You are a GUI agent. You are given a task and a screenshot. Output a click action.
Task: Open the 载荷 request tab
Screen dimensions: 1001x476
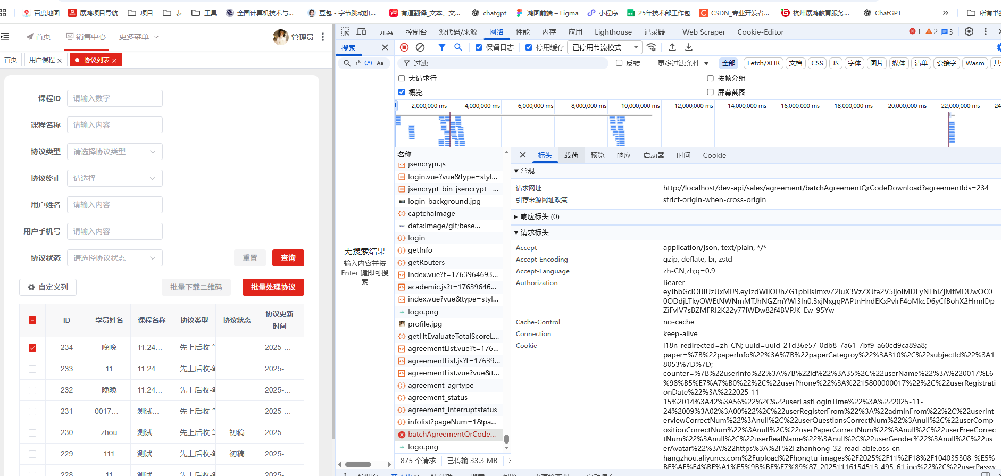click(x=571, y=155)
